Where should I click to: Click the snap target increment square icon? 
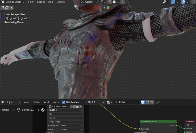point(114,2)
